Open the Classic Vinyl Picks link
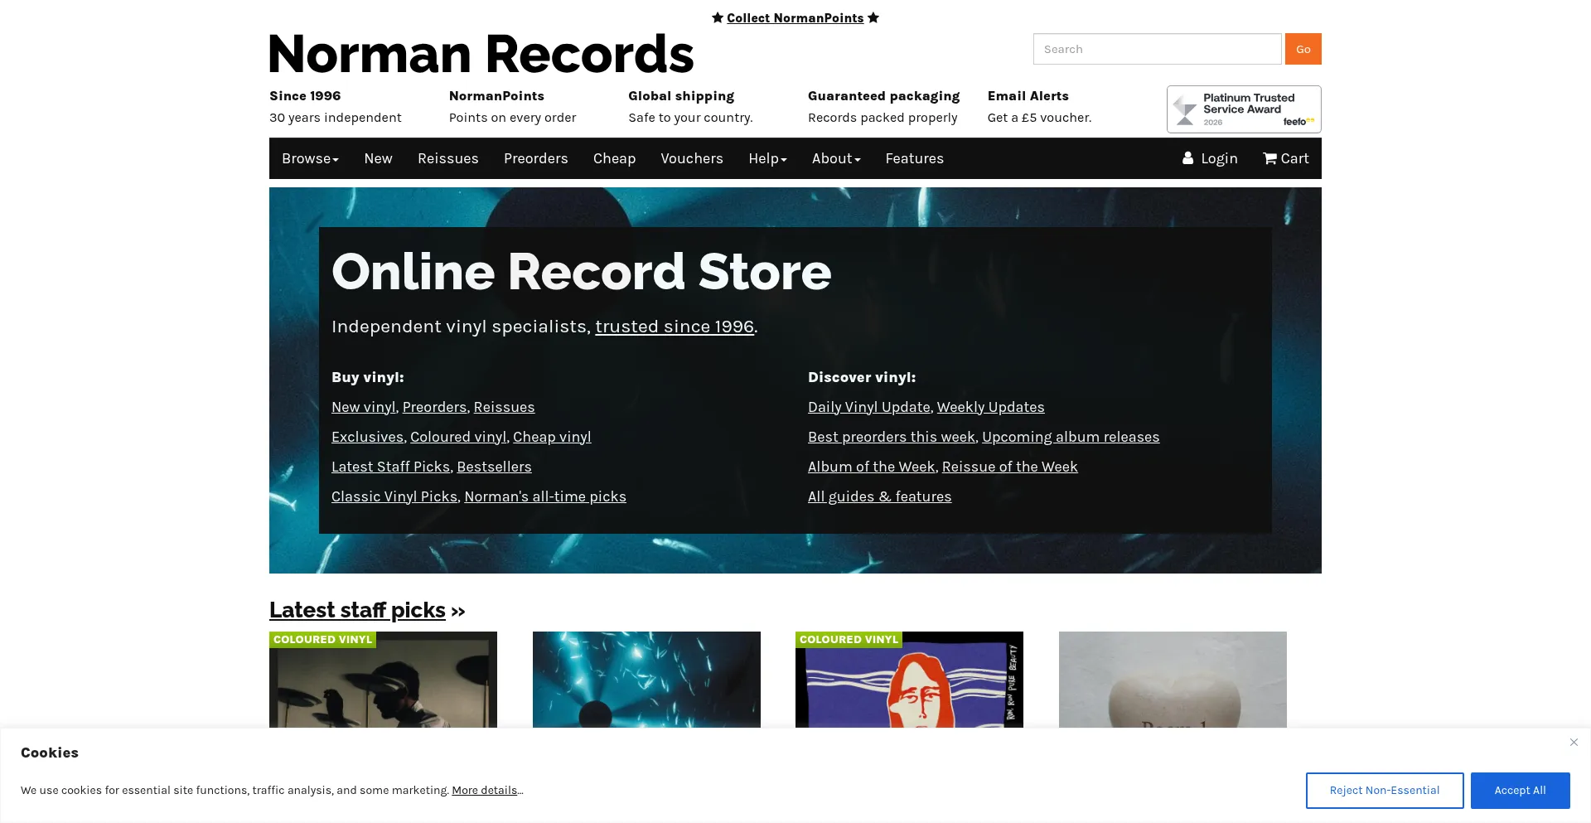Screen dimensions: 1591x823 (394, 496)
